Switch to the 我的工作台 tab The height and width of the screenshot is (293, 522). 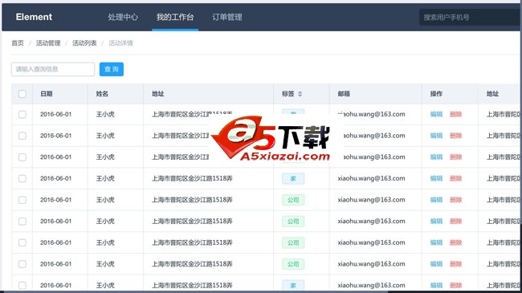click(x=175, y=17)
